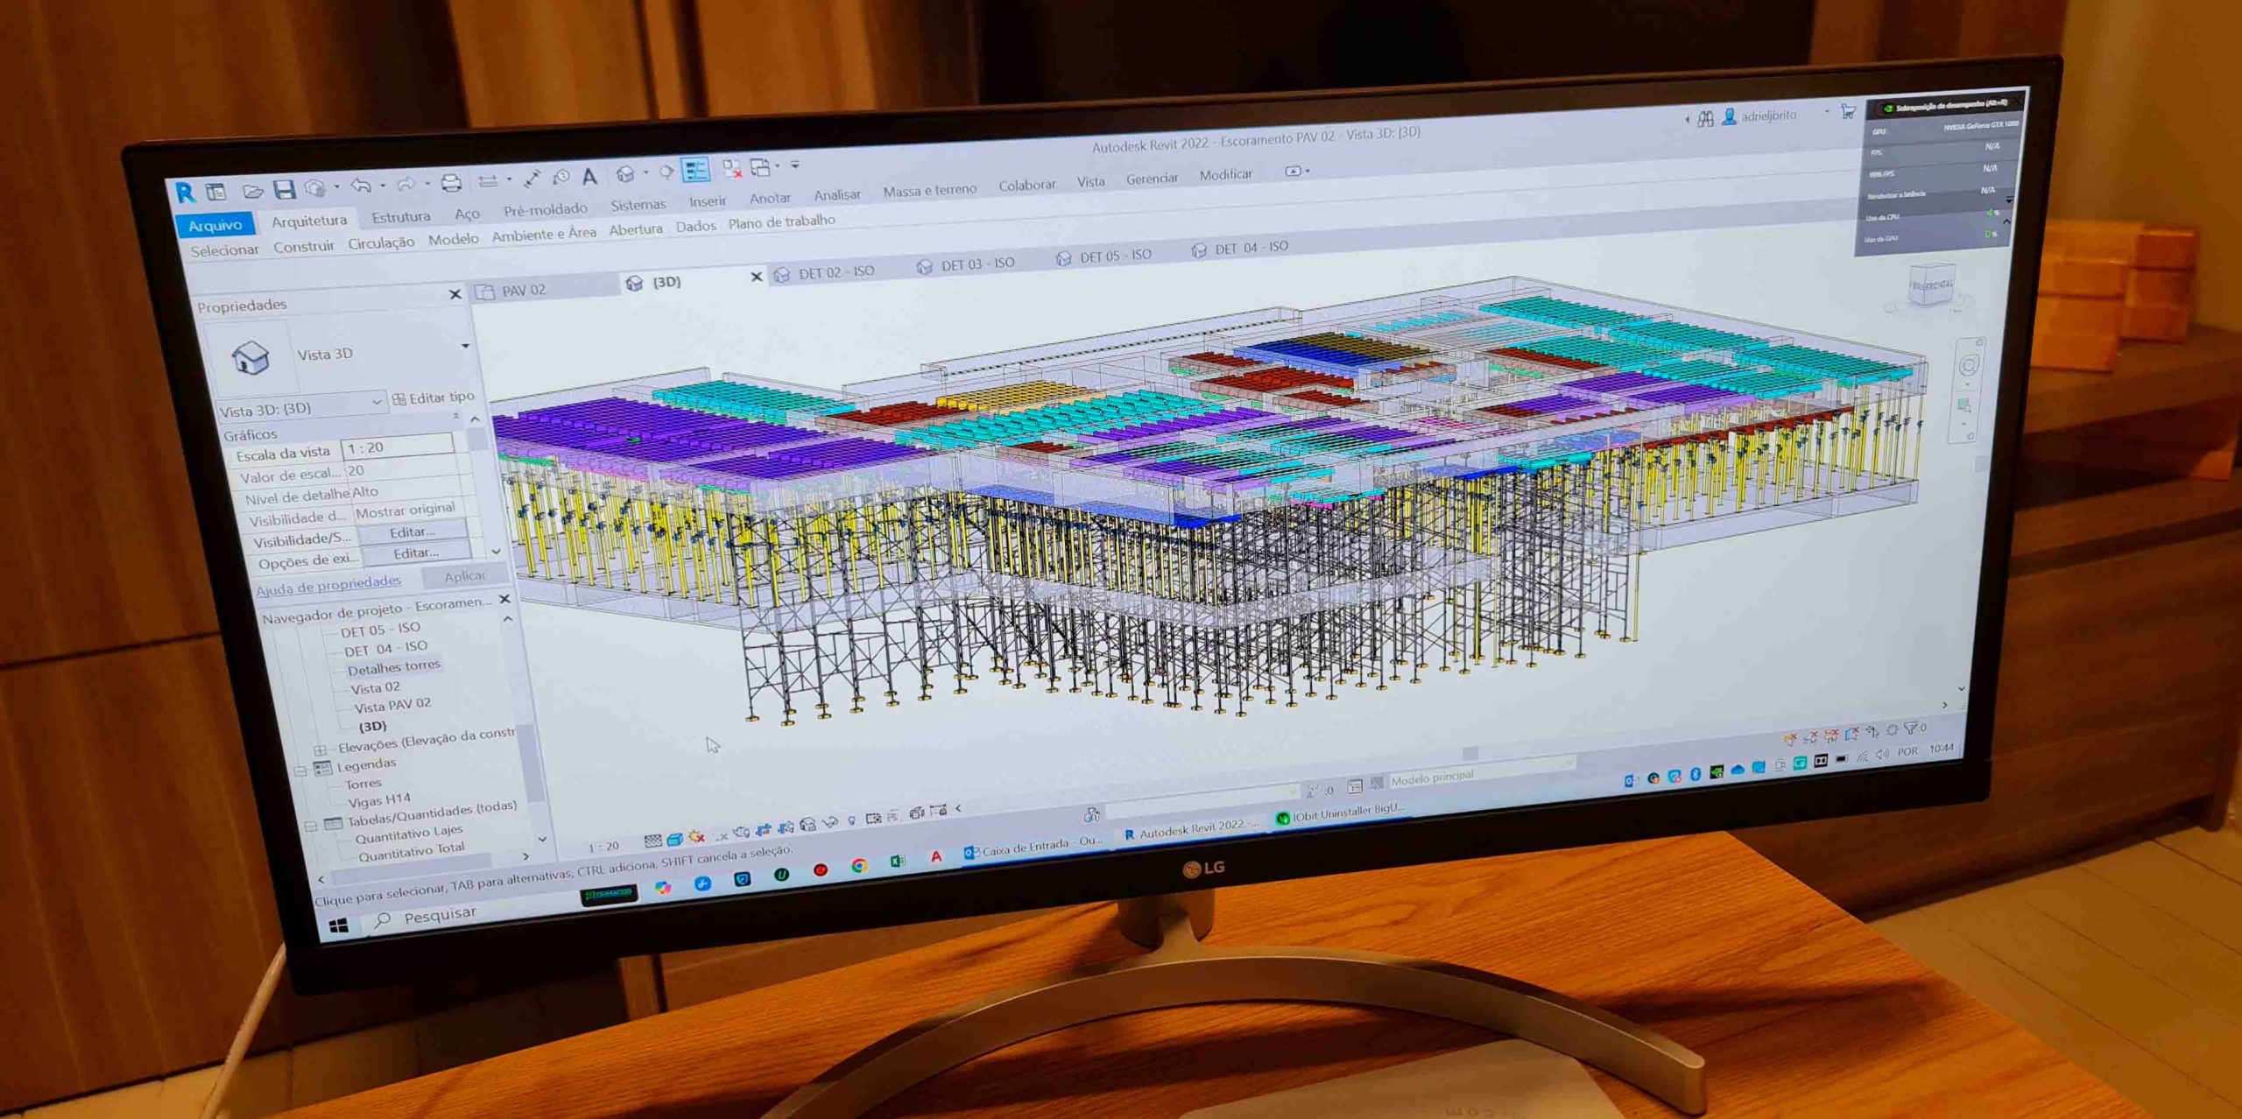
Task: Click the Text 'A' tool icon
Action: coord(590,177)
